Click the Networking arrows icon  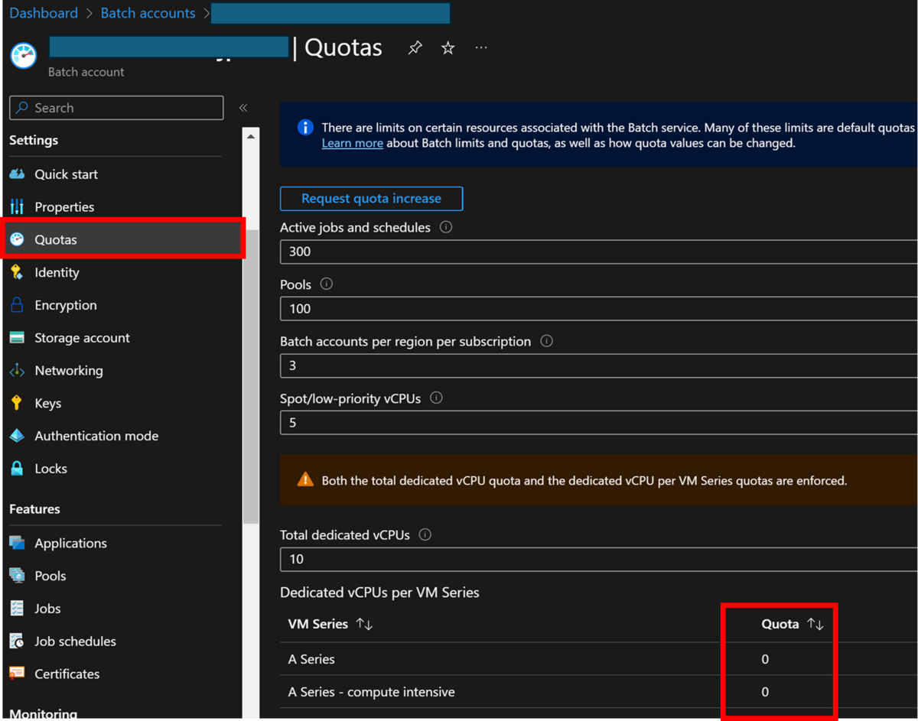click(x=17, y=371)
